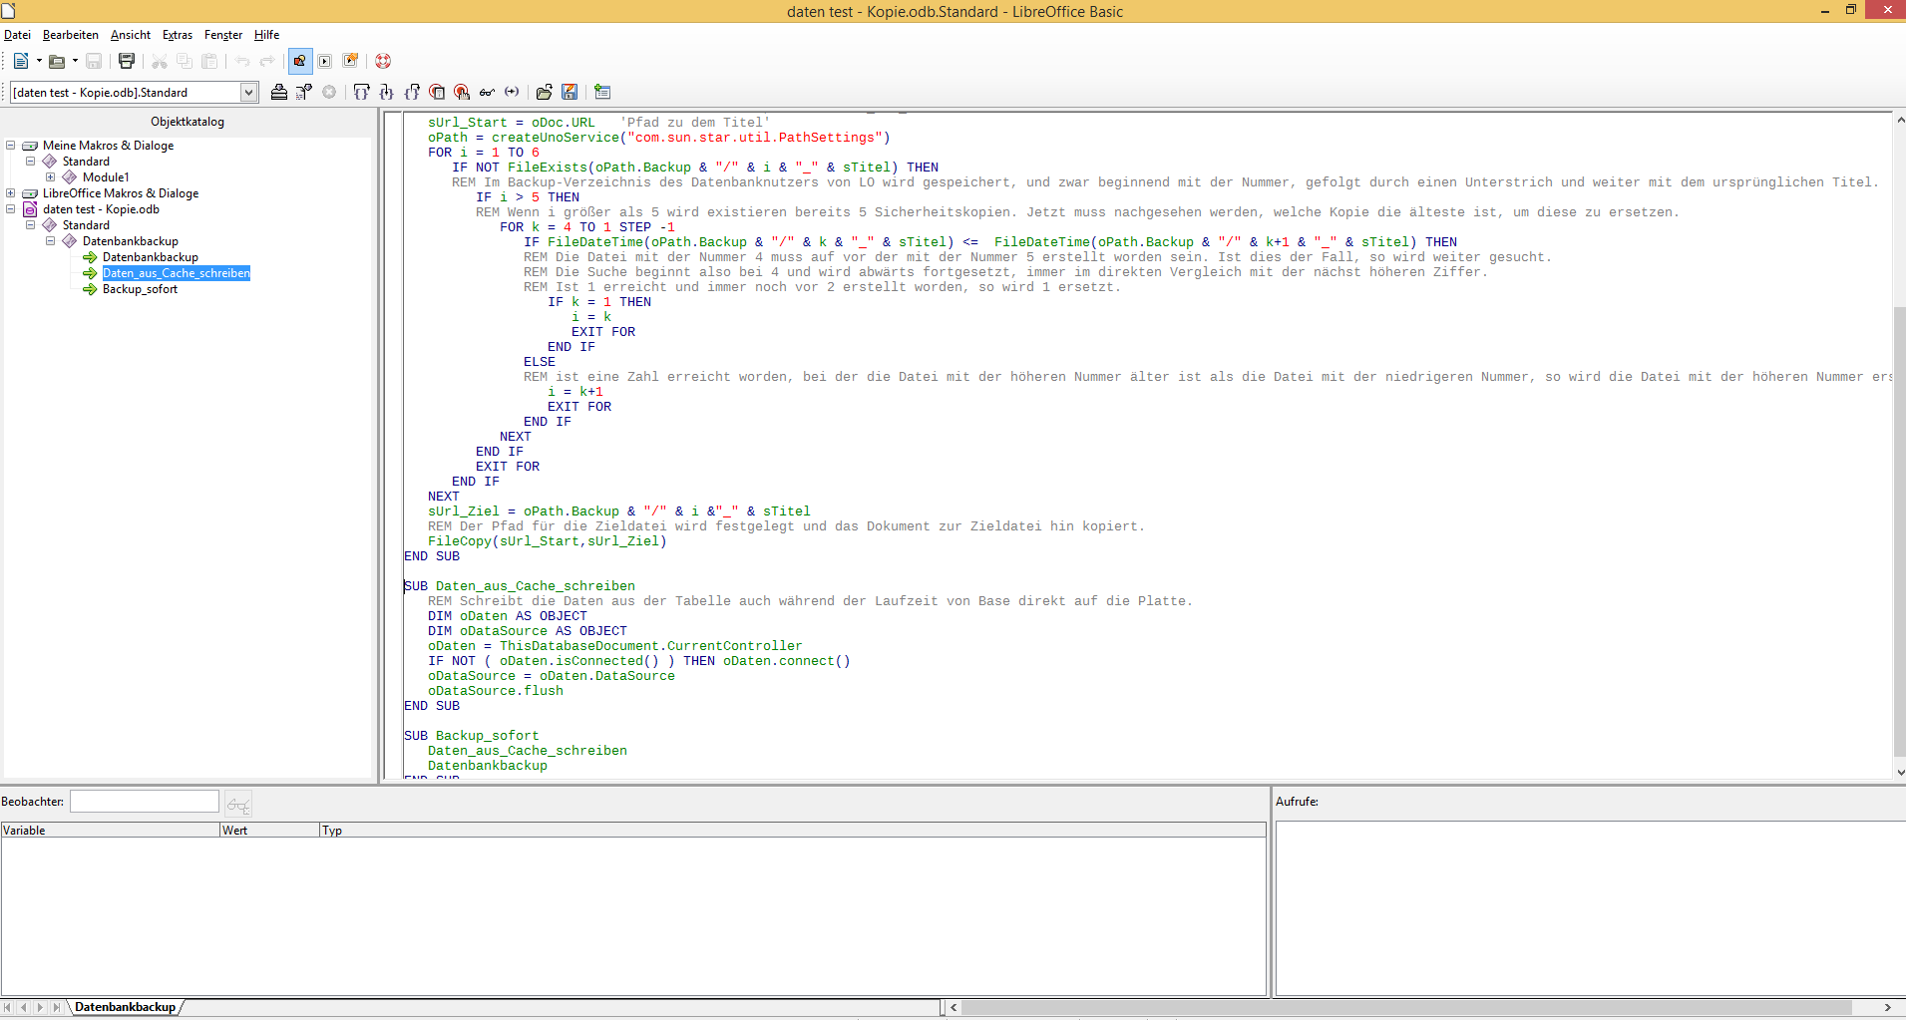Image resolution: width=1906 pixels, height=1020 pixels.
Task: Click the Variable column header
Action: [110, 830]
